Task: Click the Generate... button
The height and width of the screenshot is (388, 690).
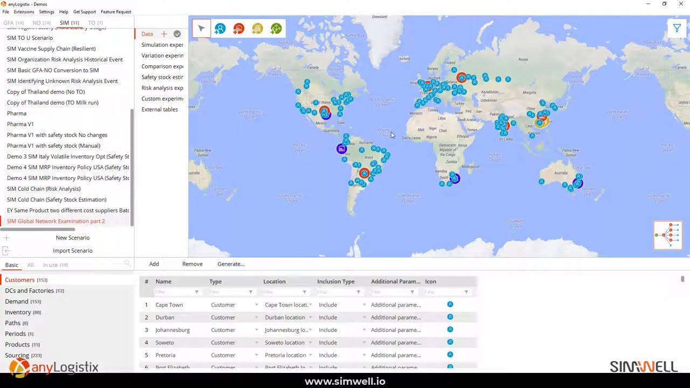Action: pos(231,264)
